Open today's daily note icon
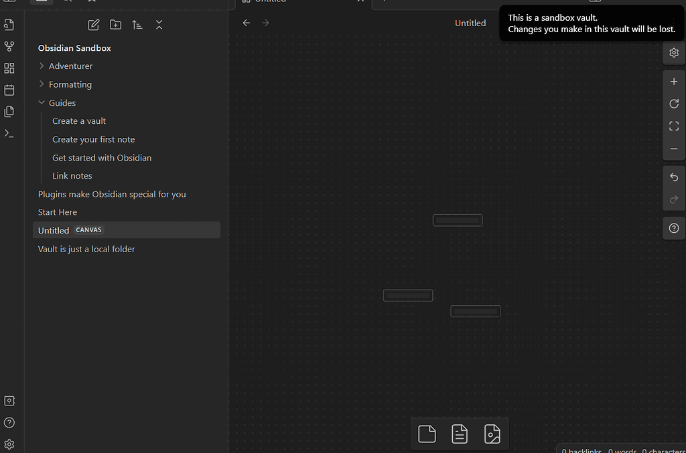This screenshot has width=686, height=453. click(x=9, y=89)
